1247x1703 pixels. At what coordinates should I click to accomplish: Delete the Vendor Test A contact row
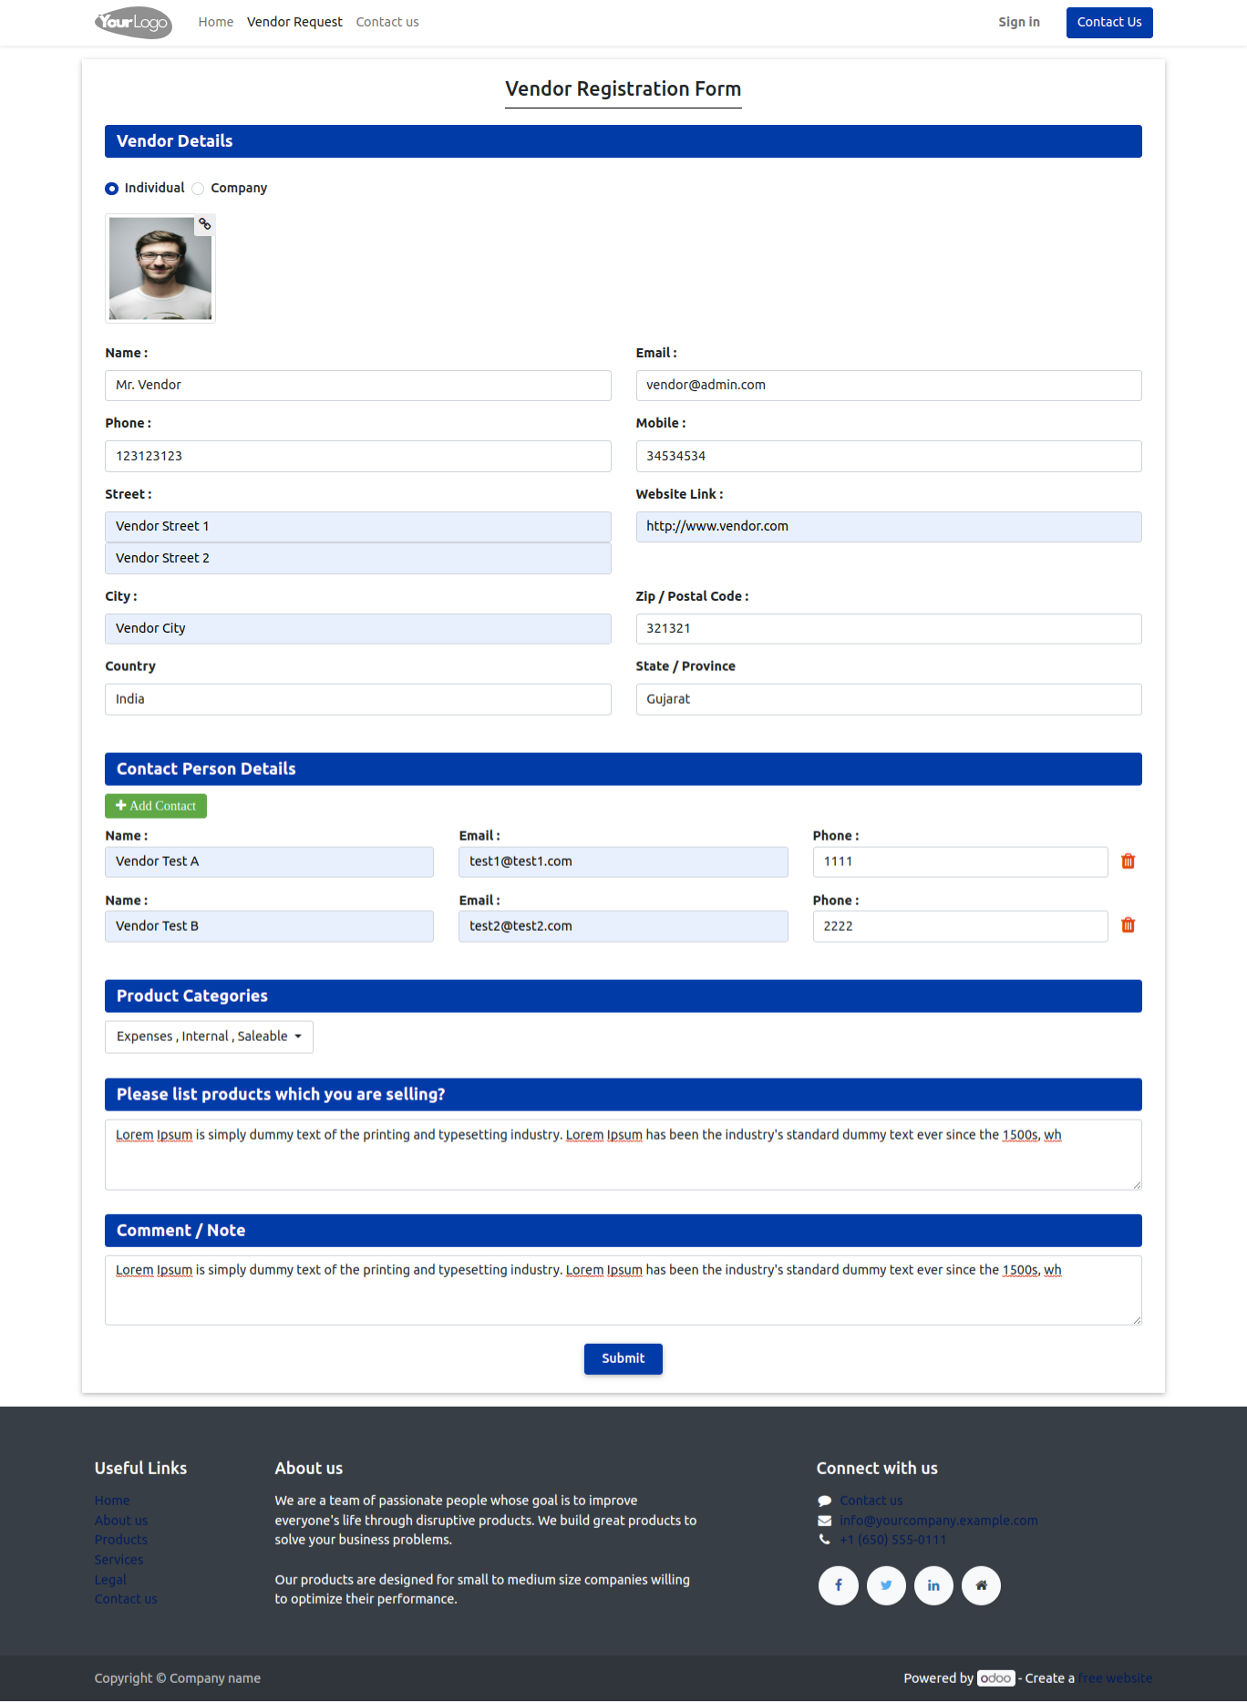1128,862
